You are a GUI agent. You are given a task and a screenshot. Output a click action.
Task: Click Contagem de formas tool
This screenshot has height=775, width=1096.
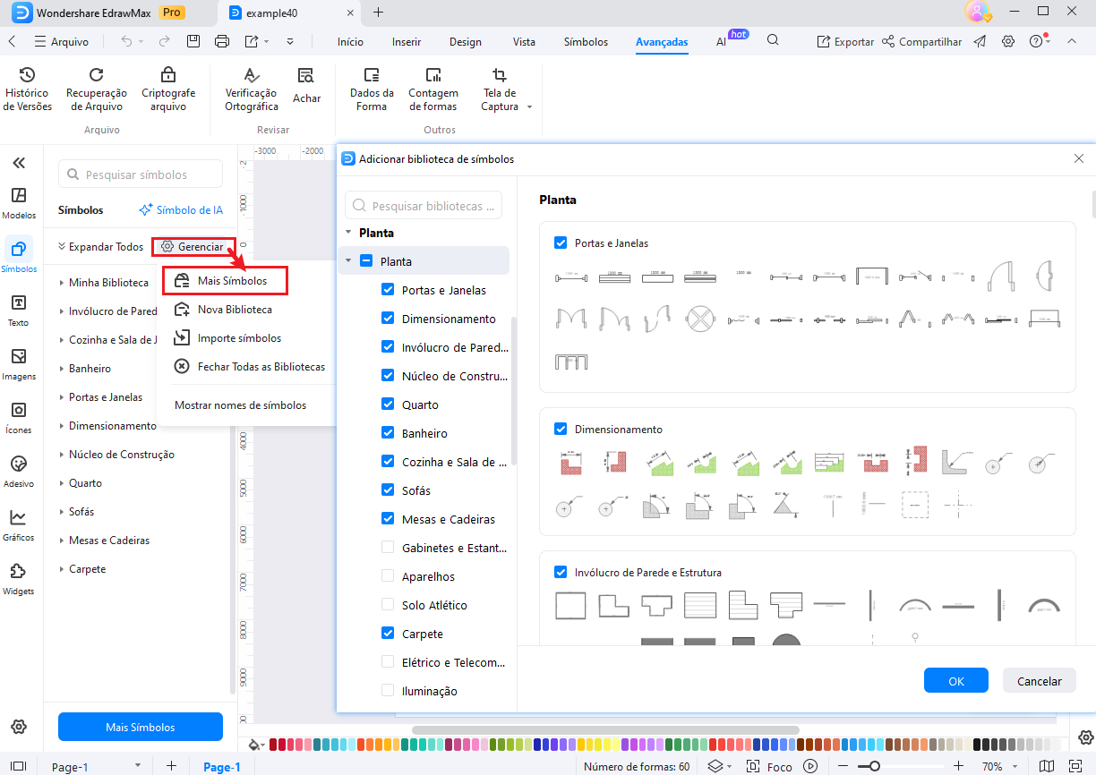coord(433,89)
